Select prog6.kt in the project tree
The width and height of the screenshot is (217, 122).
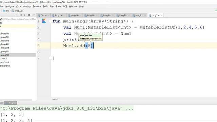tap(5, 52)
